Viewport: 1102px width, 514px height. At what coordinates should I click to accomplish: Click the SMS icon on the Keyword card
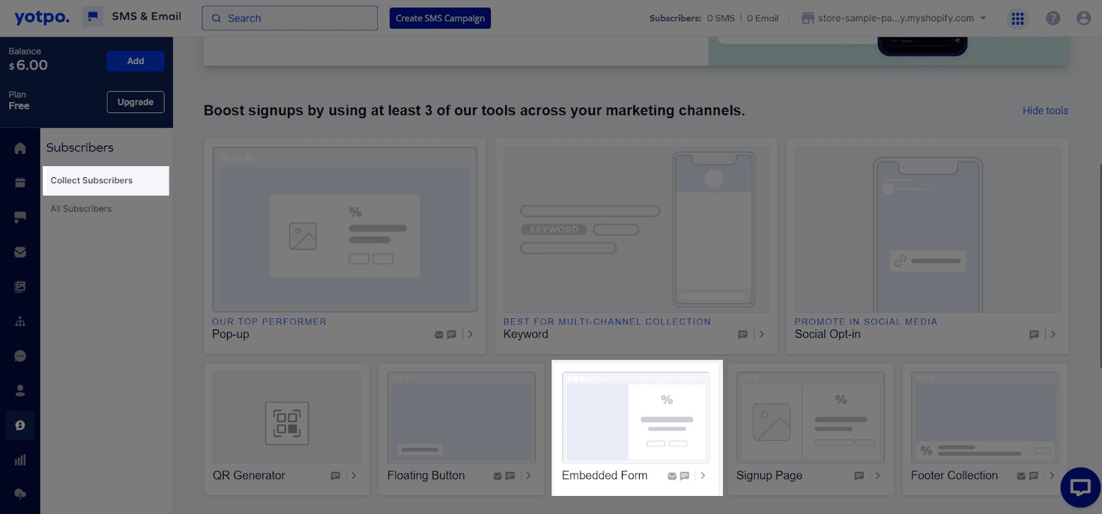[x=742, y=335]
